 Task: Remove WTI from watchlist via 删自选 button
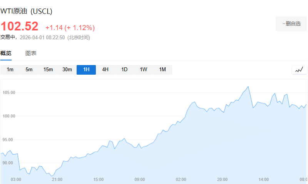[291, 23]
